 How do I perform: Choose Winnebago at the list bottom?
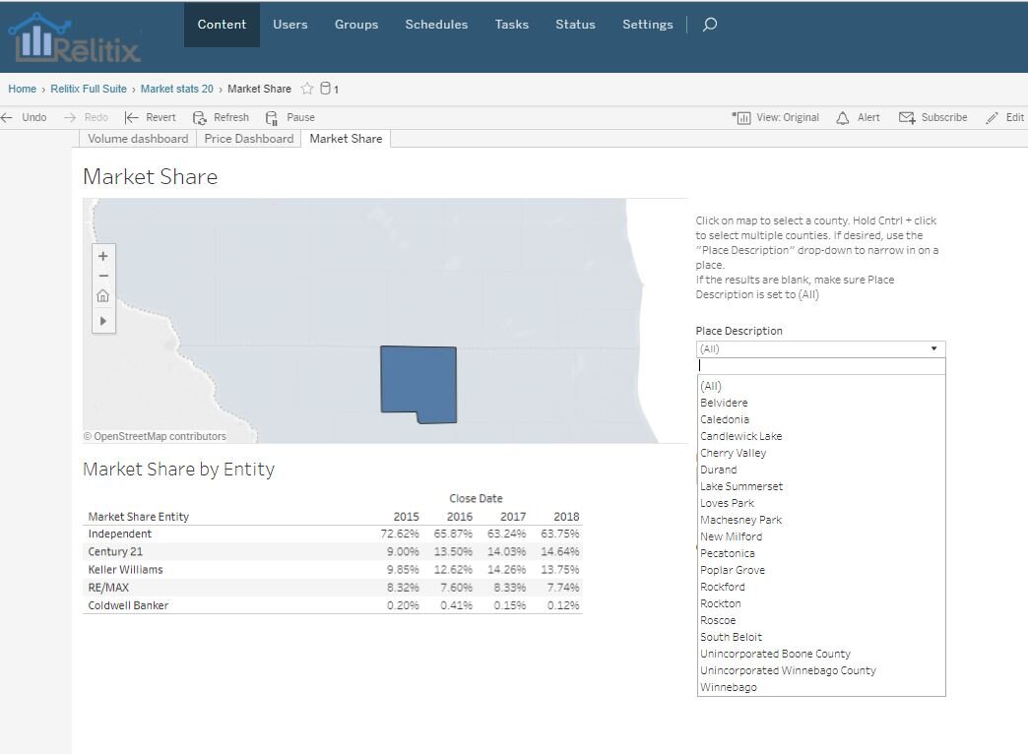(729, 687)
